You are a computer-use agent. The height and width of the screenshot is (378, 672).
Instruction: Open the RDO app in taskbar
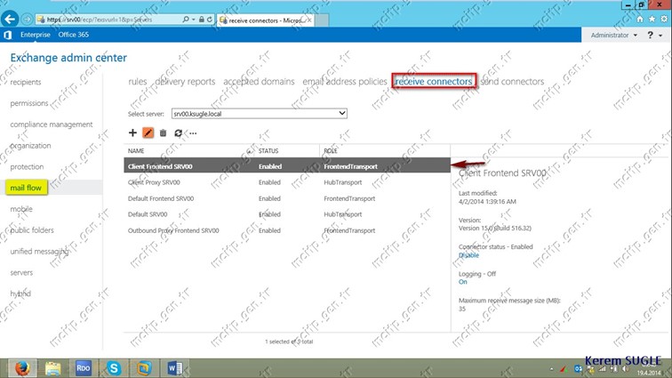tap(84, 368)
